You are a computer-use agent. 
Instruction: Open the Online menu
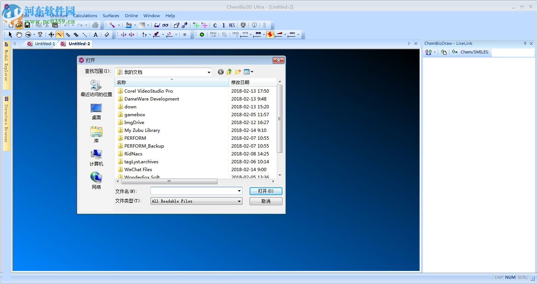131,16
